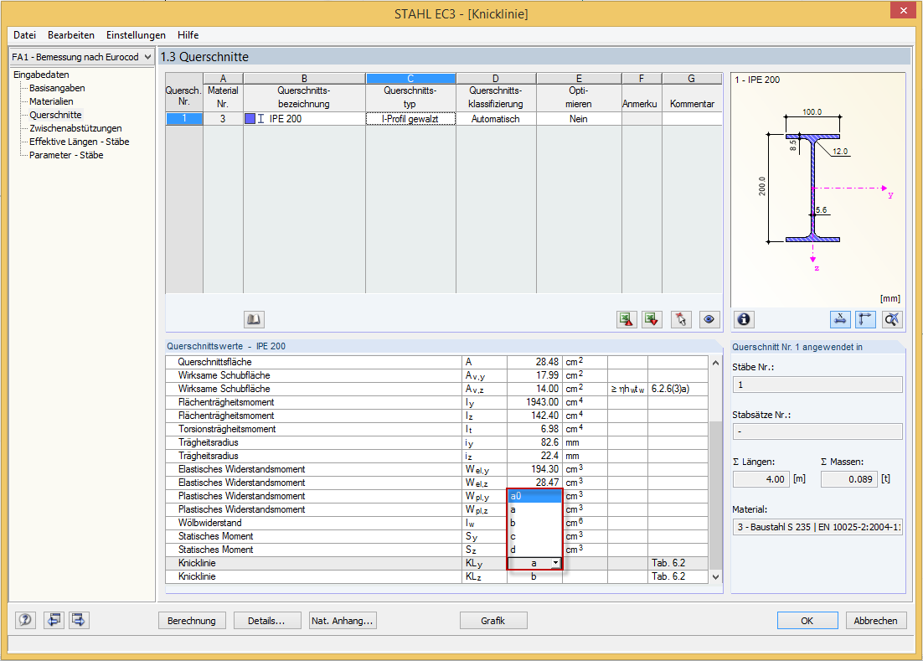Click the pick cross-section pointer icon
Image resolution: width=923 pixels, height=661 pixels.
click(681, 320)
